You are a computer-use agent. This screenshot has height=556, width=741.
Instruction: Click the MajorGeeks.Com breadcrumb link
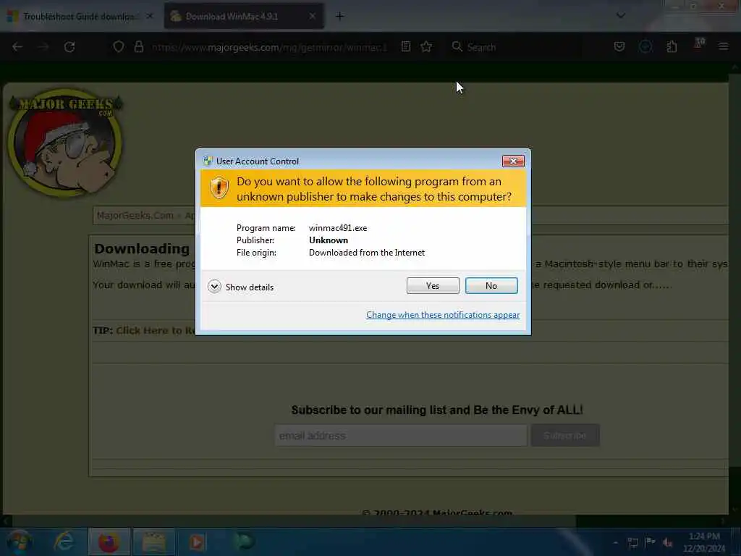(135, 216)
